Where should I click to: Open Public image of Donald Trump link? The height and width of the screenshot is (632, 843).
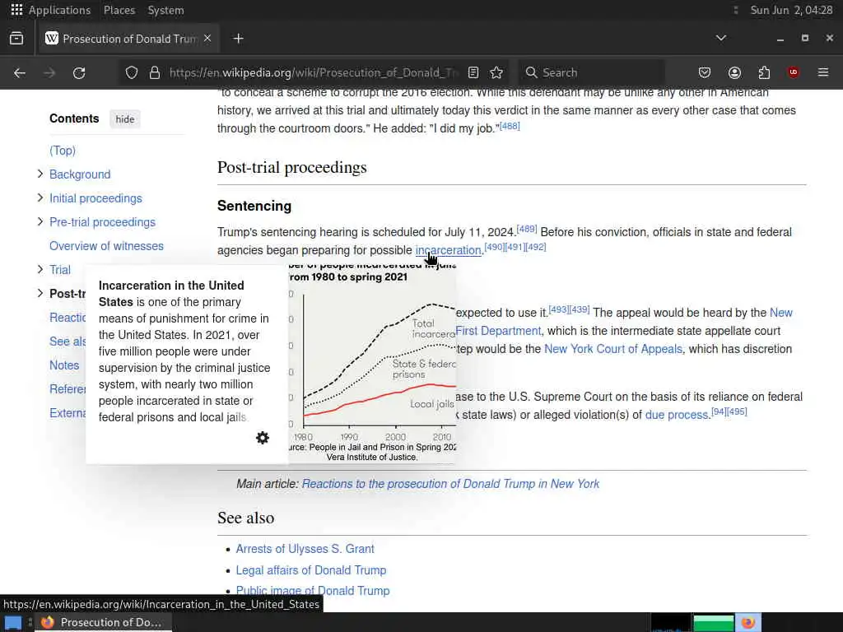point(312,591)
